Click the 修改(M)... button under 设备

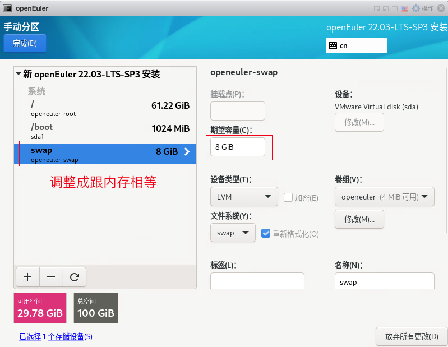coord(359,122)
